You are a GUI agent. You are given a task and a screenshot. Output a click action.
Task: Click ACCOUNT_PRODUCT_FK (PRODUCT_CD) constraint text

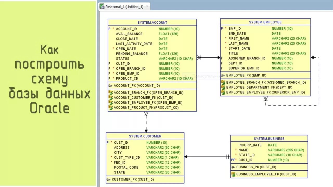click(x=146, y=107)
